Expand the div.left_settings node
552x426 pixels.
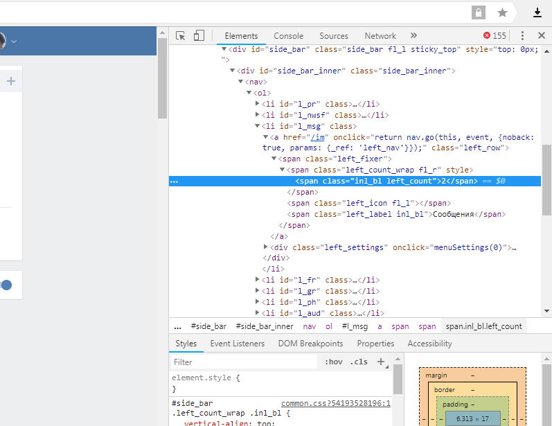tap(266, 247)
